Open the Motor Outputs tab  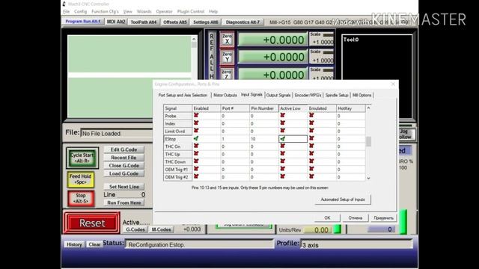(225, 95)
